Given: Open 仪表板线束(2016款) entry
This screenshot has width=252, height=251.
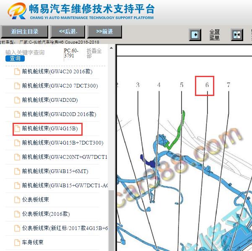Looking at the screenshot, I should click(x=46, y=214).
